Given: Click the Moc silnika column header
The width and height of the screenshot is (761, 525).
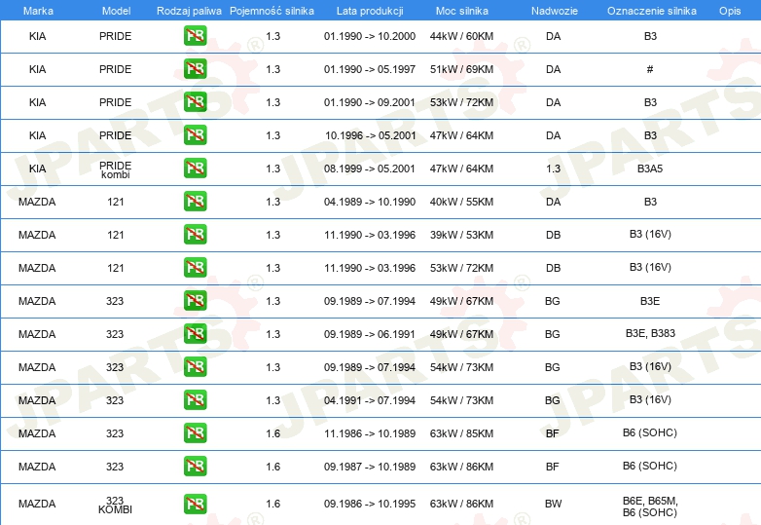Looking at the screenshot, I should tap(461, 11).
